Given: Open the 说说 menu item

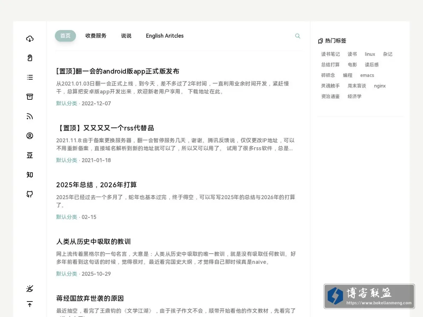Looking at the screenshot, I should pyautogui.click(x=126, y=36).
